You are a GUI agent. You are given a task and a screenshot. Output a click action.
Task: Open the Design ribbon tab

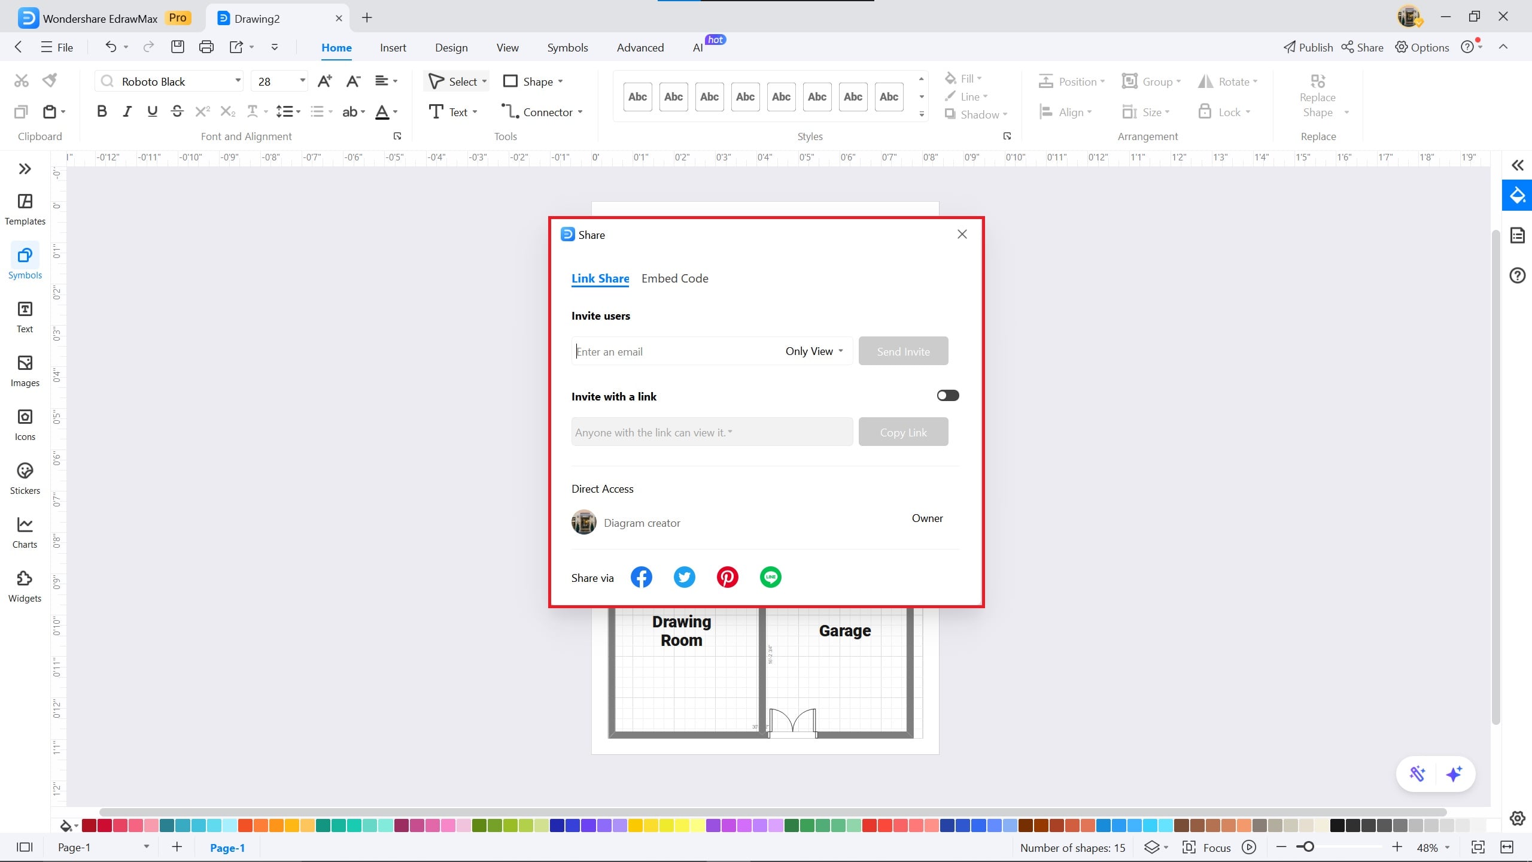tap(451, 47)
